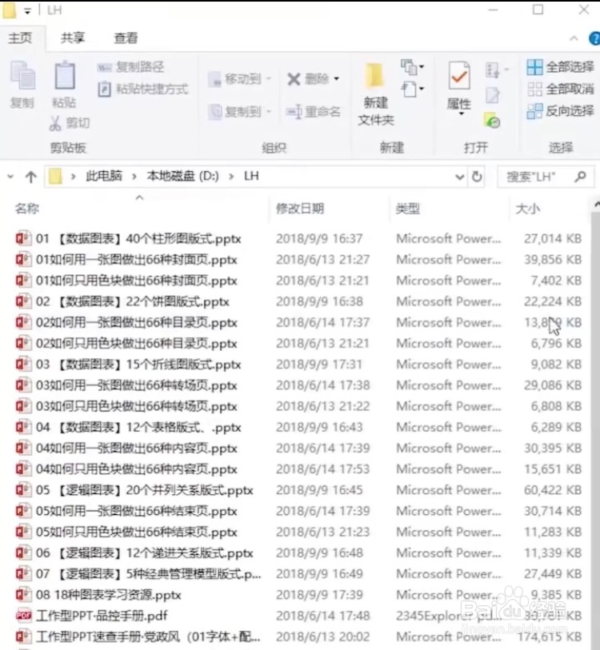Click 此电脑 in the address bar
The height and width of the screenshot is (650, 600).
(x=104, y=176)
